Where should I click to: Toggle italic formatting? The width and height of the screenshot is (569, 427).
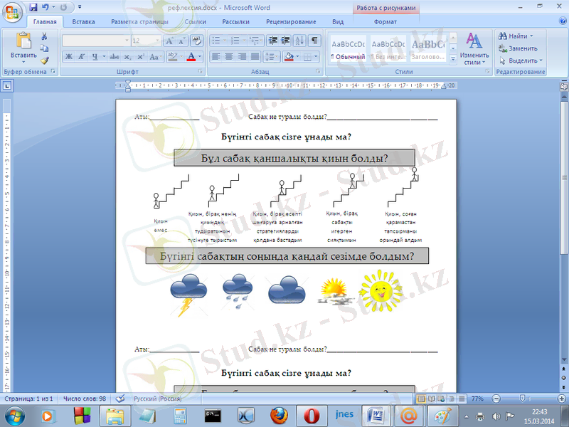point(82,56)
